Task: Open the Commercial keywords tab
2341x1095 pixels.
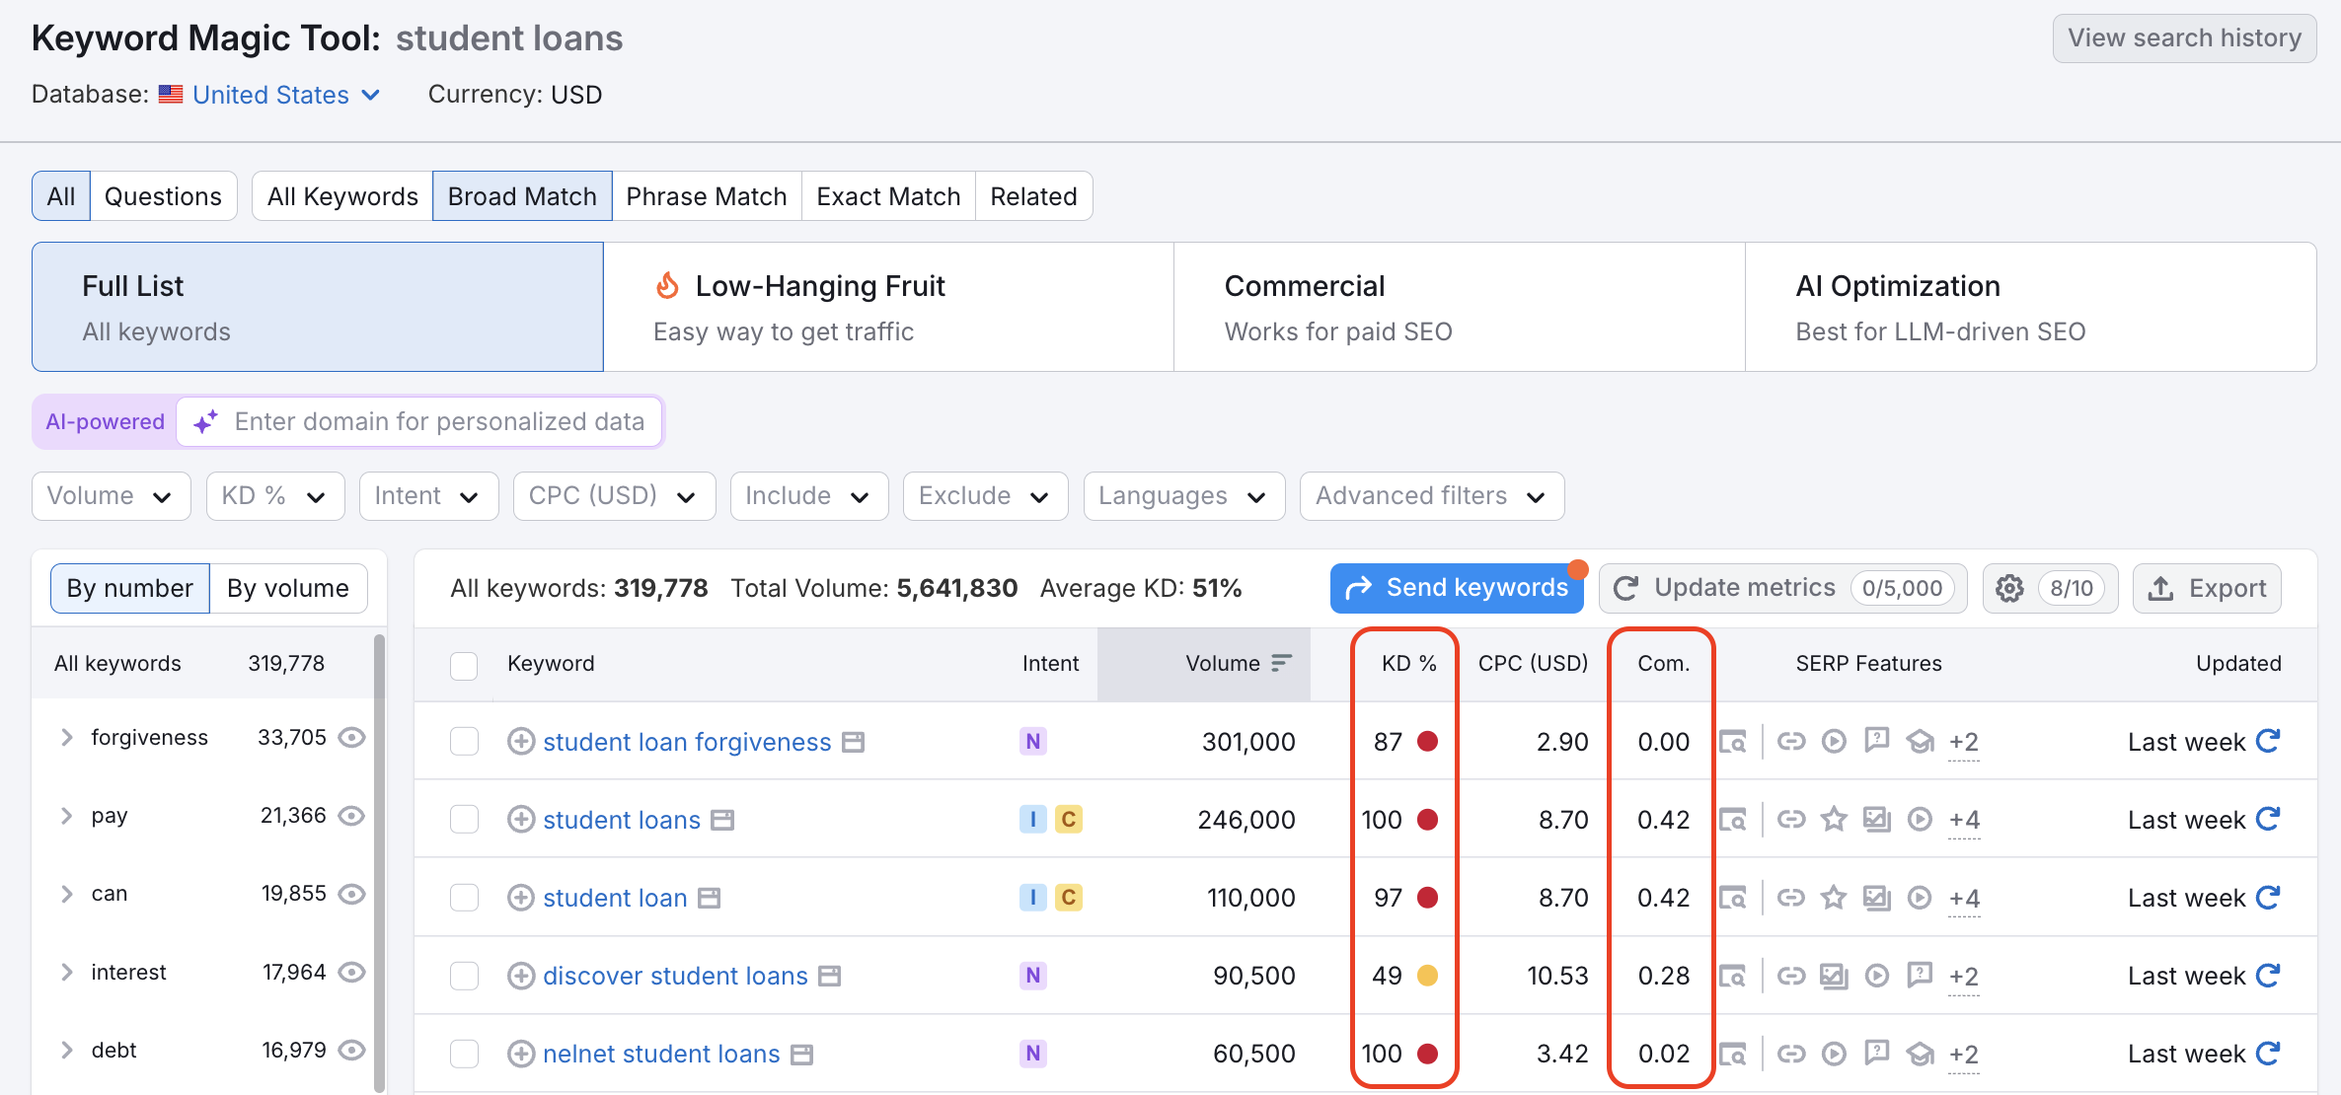Action: coord(1459,307)
